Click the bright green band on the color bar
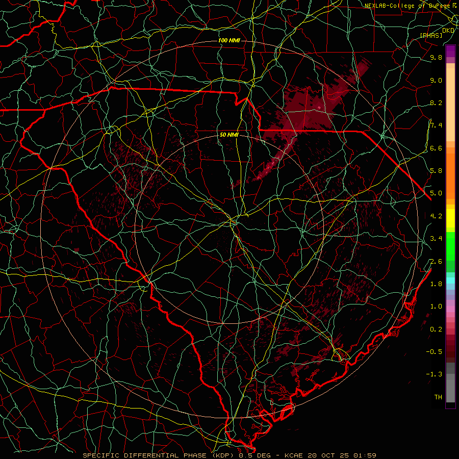459x459 pixels. [x=450, y=246]
